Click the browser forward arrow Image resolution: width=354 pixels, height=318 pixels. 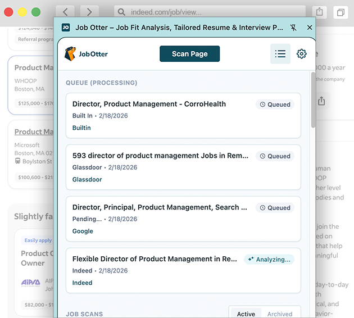[89, 12]
